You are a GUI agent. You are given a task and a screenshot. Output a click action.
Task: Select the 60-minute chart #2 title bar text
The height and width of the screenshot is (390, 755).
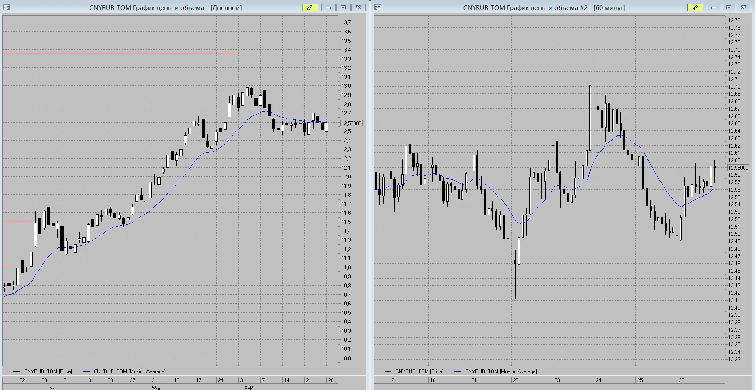[x=544, y=8]
